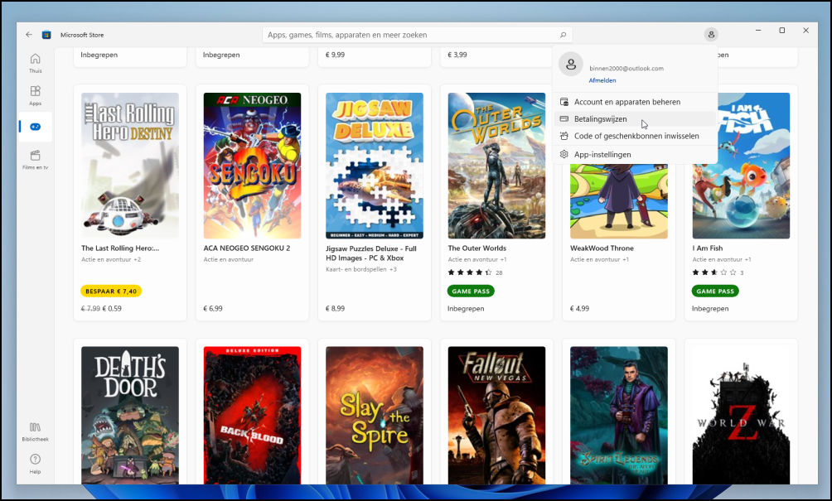832x501 pixels.
Task: Open Spirit Legends game cover
Action: click(619, 415)
